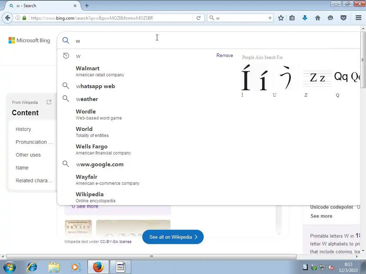Click the scroll down arrow

click(x=363, y=251)
